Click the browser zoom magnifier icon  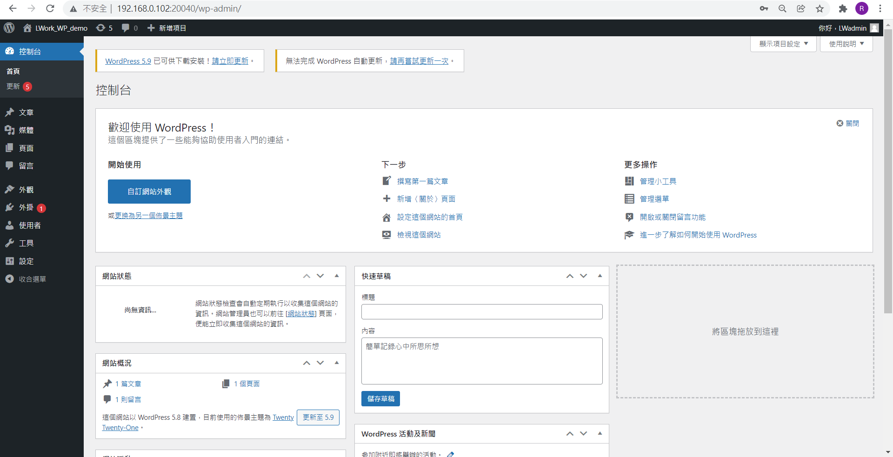[782, 8]
